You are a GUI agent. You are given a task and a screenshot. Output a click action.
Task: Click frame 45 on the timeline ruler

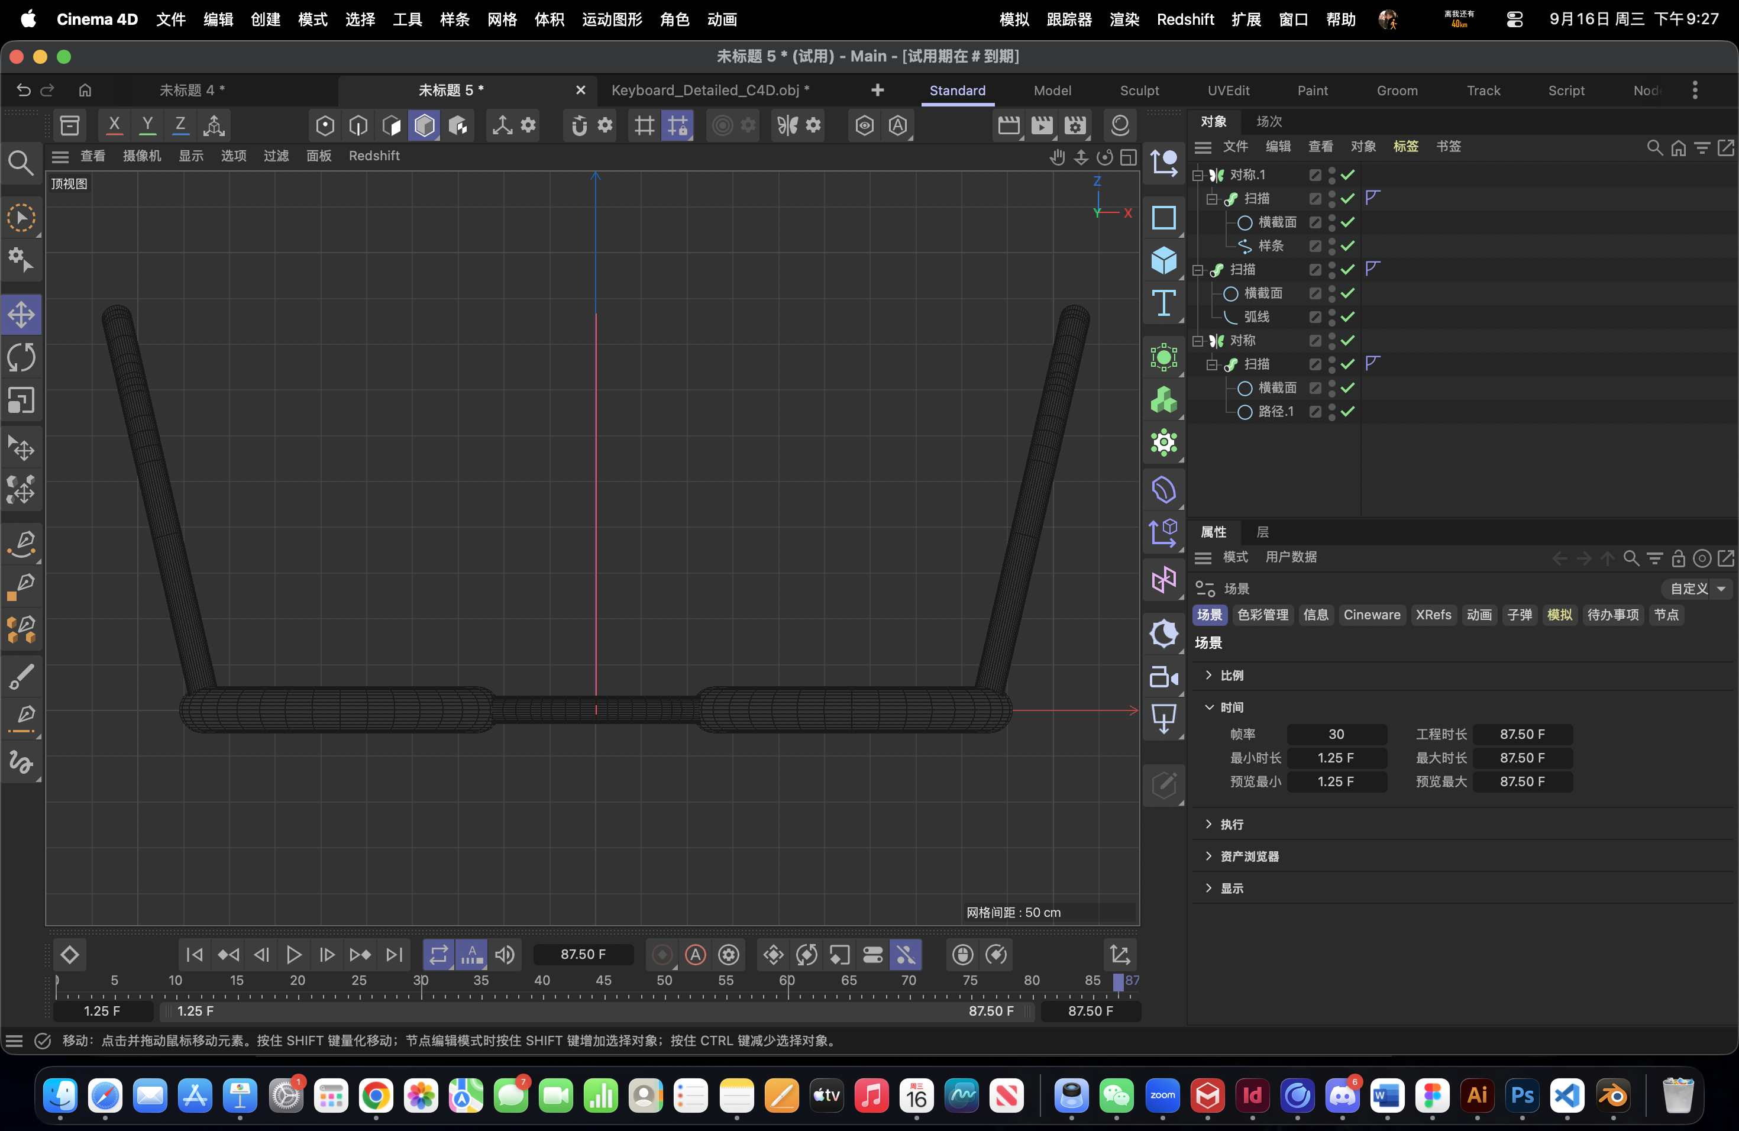pyautogui.click(x=603, y=981)
